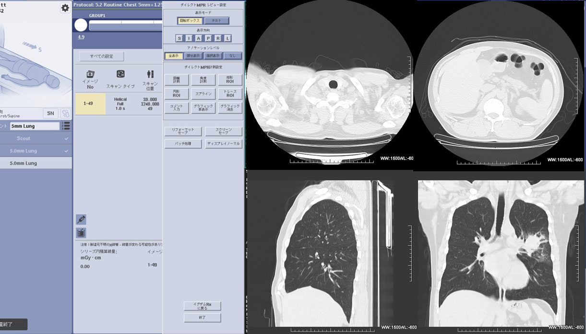Click the スプライン measurement button

[x=203, y=94]
